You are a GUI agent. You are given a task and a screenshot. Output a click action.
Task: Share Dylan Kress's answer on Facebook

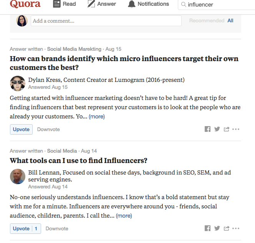pos(207,129)
